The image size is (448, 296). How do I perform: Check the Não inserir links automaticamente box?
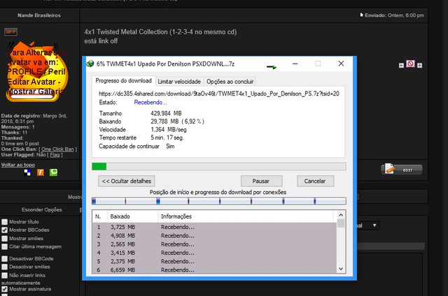pos(5,276)
